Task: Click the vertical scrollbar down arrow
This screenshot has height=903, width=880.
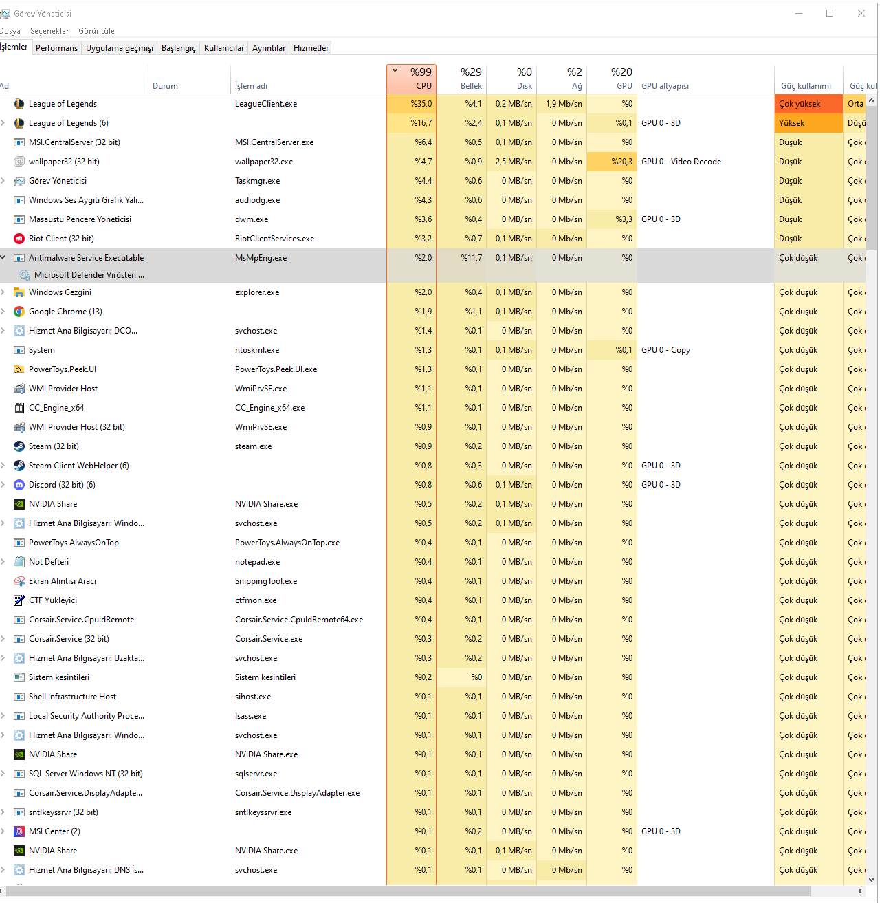Action: click(x=872, y=879)
